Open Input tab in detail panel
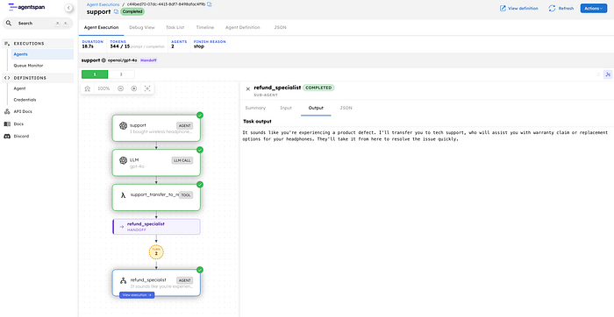This screenshot has height=317, width=614. (286, 108)
